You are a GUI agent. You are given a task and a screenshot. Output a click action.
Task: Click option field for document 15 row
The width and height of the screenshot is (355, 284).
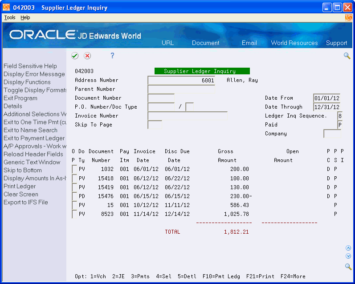pyautogui.click(x=74, y=205)
